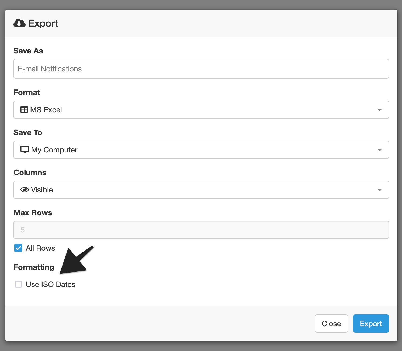Click the Save To label
Viewport: 402px width, 351px height.
pos(28,132)
